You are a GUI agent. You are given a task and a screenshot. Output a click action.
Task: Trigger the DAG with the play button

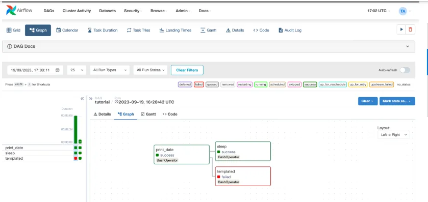[x=401, y=30]
